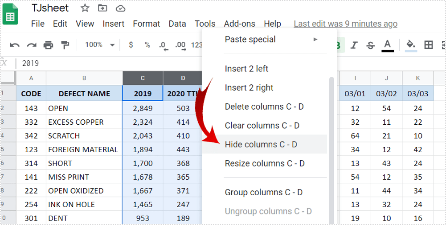Click the undo arrow icon
Screen dimensions: 446x225
click(15, 45)
